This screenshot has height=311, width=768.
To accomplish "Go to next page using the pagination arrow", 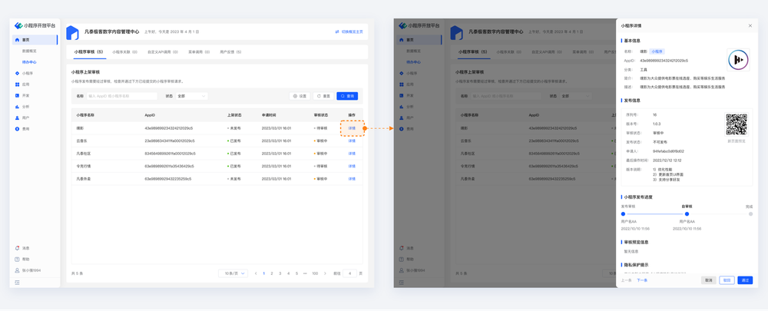I will pos(325,273).
